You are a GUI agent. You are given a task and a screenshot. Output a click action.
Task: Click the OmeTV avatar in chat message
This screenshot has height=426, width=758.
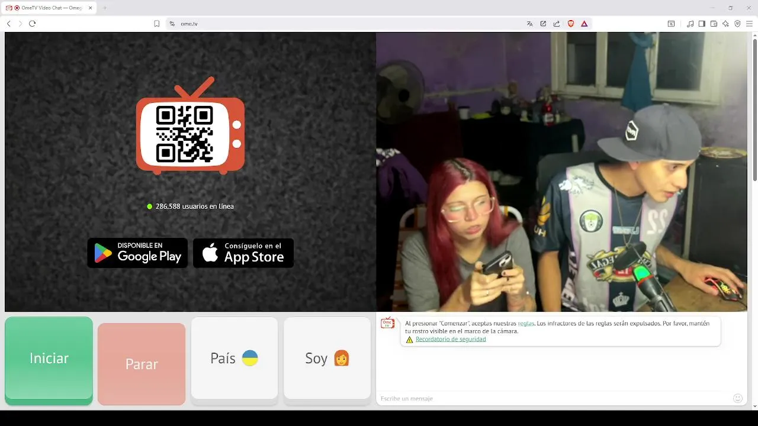388,323
